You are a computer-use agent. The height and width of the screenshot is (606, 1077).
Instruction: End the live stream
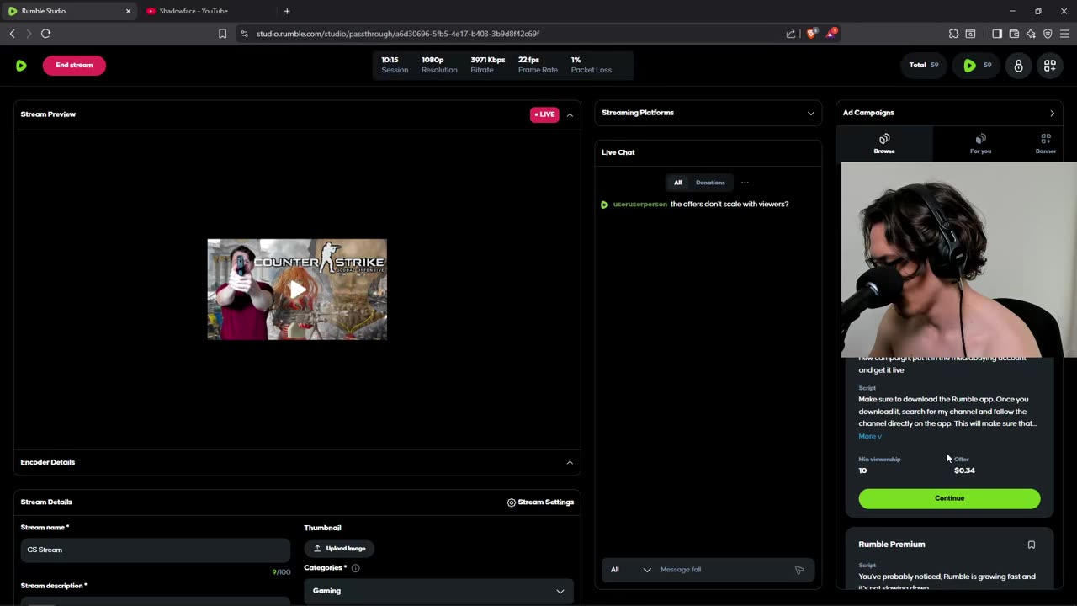tap(74, 65)
